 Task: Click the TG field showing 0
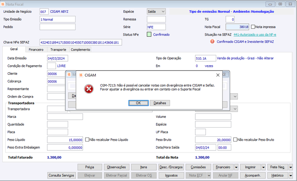230,19
